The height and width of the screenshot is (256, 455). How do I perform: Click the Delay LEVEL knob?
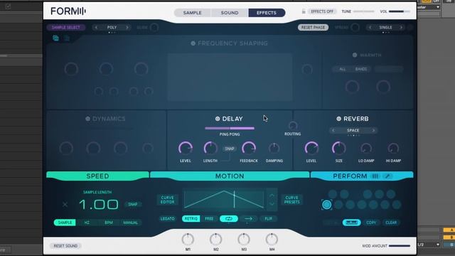[x=186, y=149]
